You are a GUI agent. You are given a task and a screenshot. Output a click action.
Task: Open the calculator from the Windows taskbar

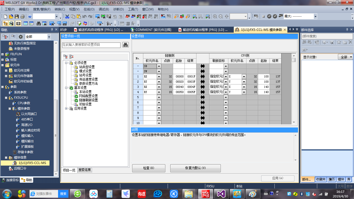tap(109, 194)
